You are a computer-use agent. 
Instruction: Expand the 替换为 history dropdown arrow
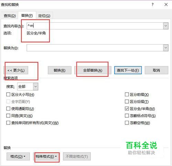click(166, 48)
